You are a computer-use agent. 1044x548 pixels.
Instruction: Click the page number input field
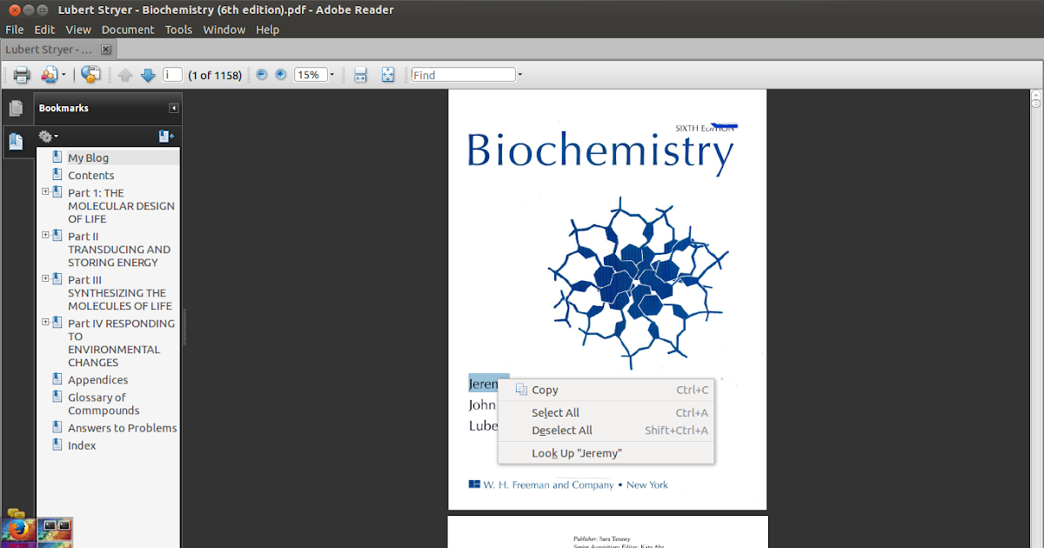172,75
